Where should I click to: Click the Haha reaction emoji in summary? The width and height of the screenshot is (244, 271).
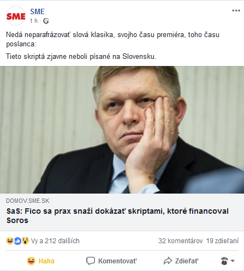[x=9, y=241]
